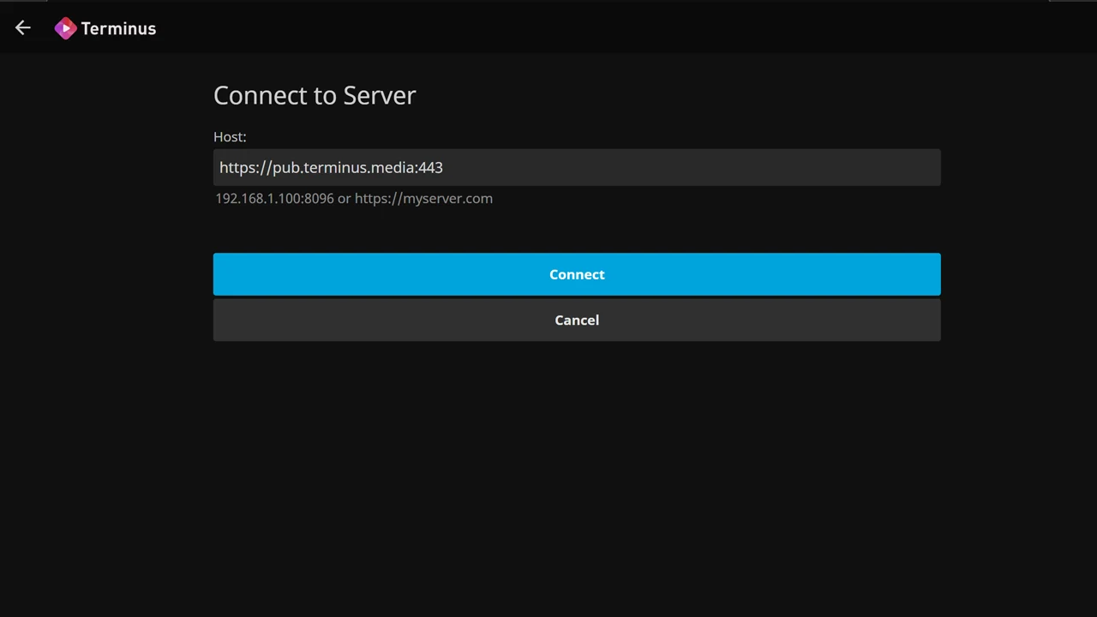Screen dimensions: 1097x617
Task: Select the Cancel option below Connect
Action: click(x=577, y=320)
